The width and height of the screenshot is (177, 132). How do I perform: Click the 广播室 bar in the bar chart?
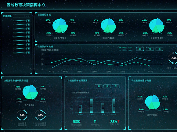pyautogui.click(x=102, y=108)
